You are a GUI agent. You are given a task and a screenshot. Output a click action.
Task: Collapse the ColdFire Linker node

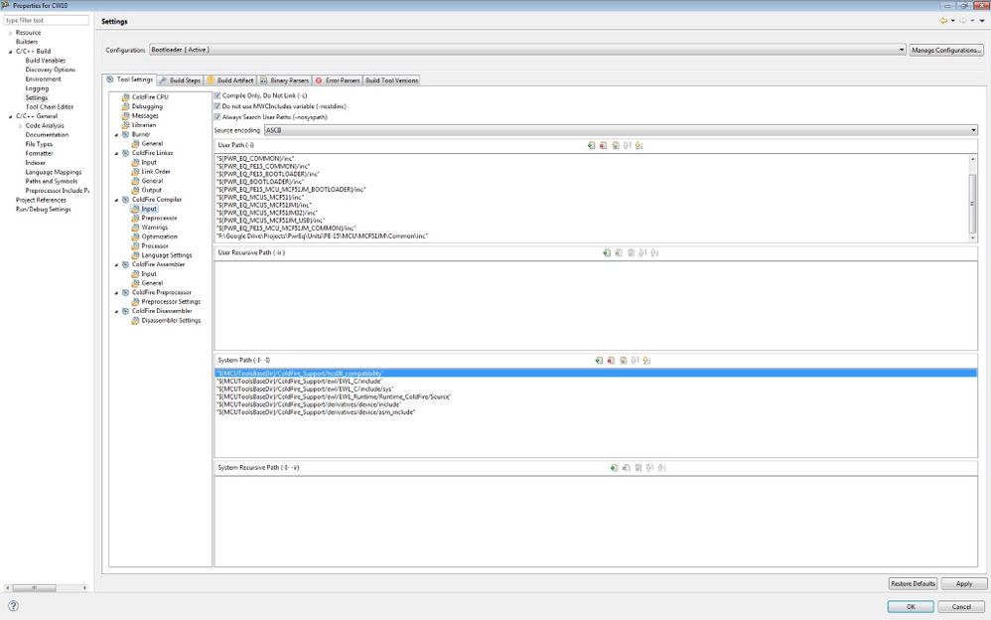click(116, 154)
